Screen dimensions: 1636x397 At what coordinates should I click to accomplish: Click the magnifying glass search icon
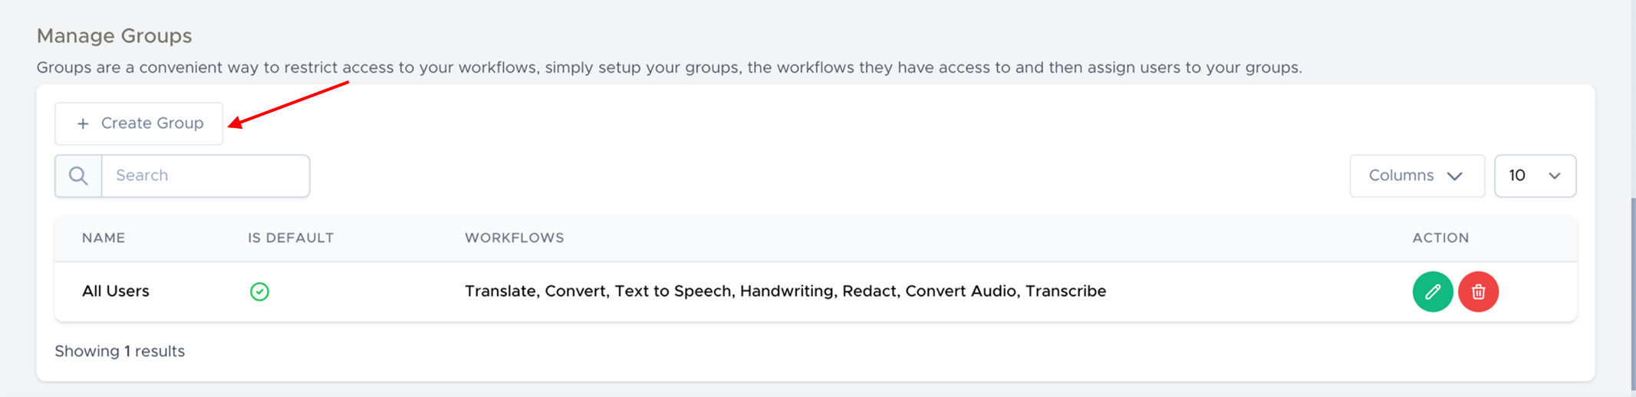coord(78,176)
